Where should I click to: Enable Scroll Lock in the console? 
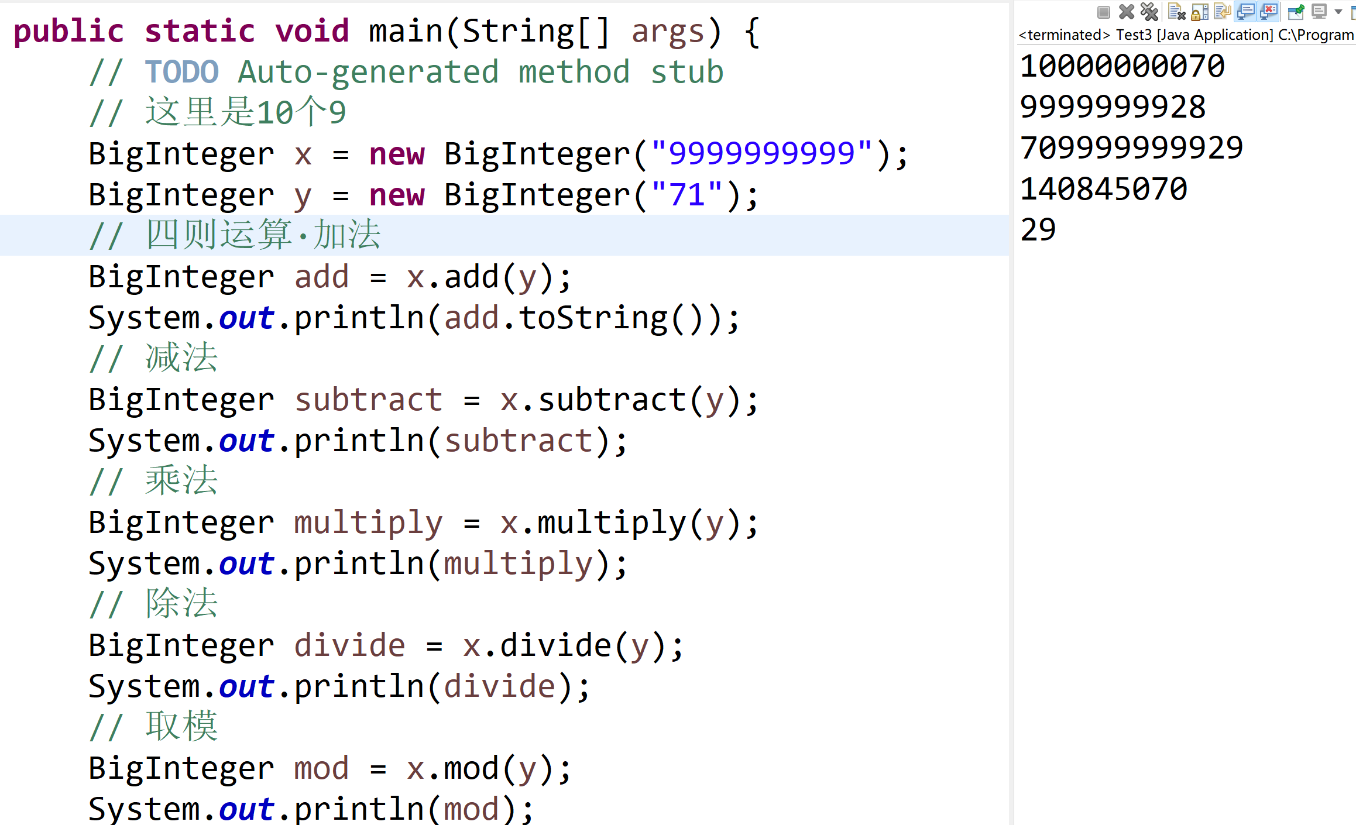tap(1199, 11)
